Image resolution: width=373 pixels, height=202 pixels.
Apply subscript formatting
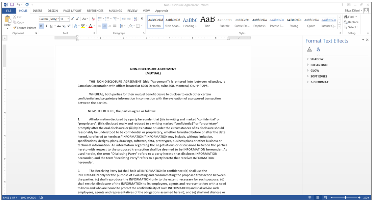64,26
